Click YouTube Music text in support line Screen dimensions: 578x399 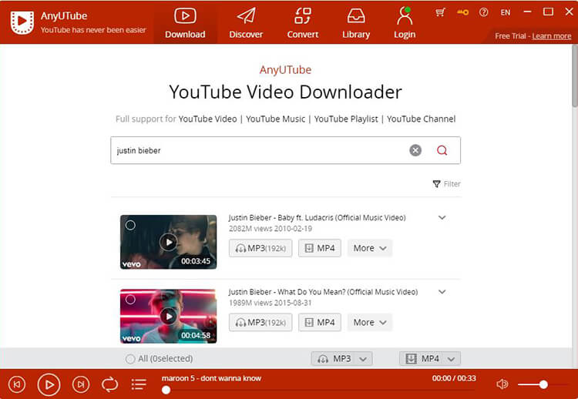pos(275,119)
